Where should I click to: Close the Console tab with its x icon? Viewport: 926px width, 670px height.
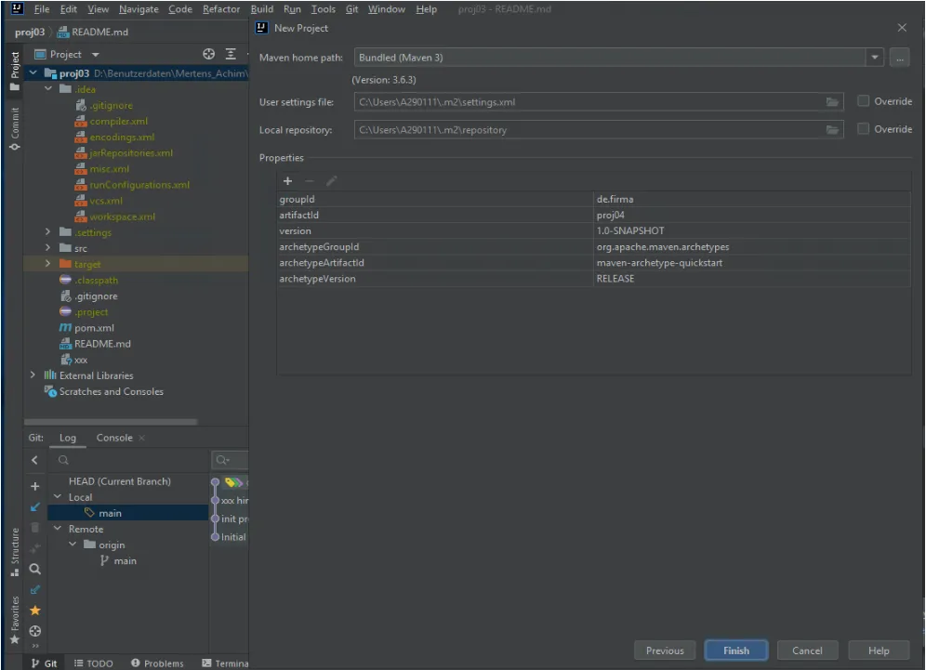click(x=141, y=438)
